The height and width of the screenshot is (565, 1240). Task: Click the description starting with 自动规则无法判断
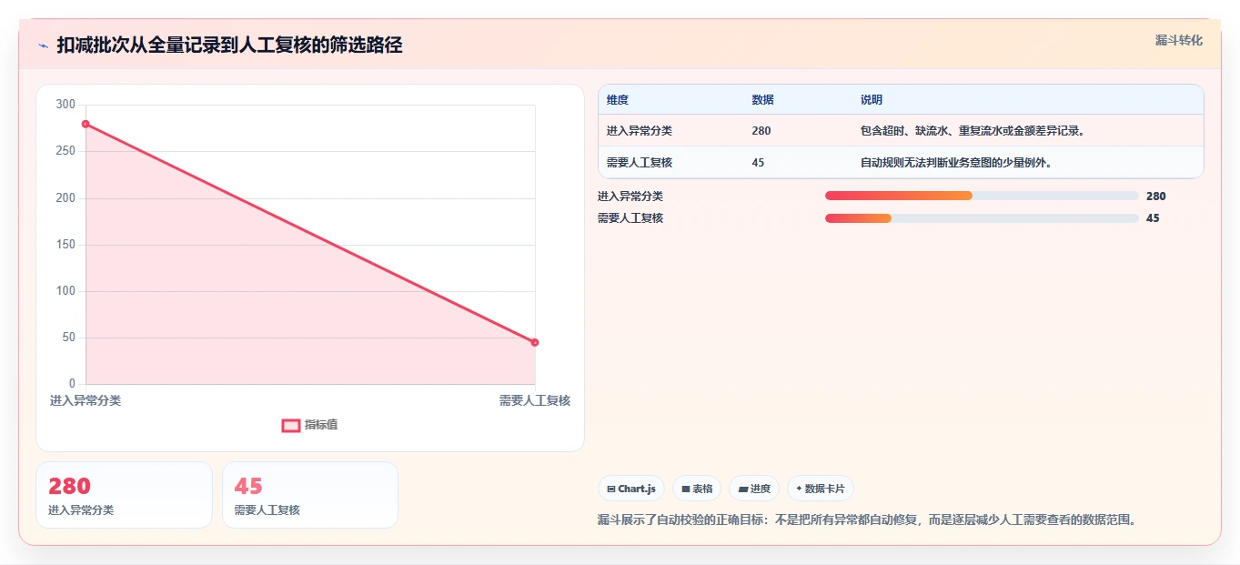click(x=957, y=163)
